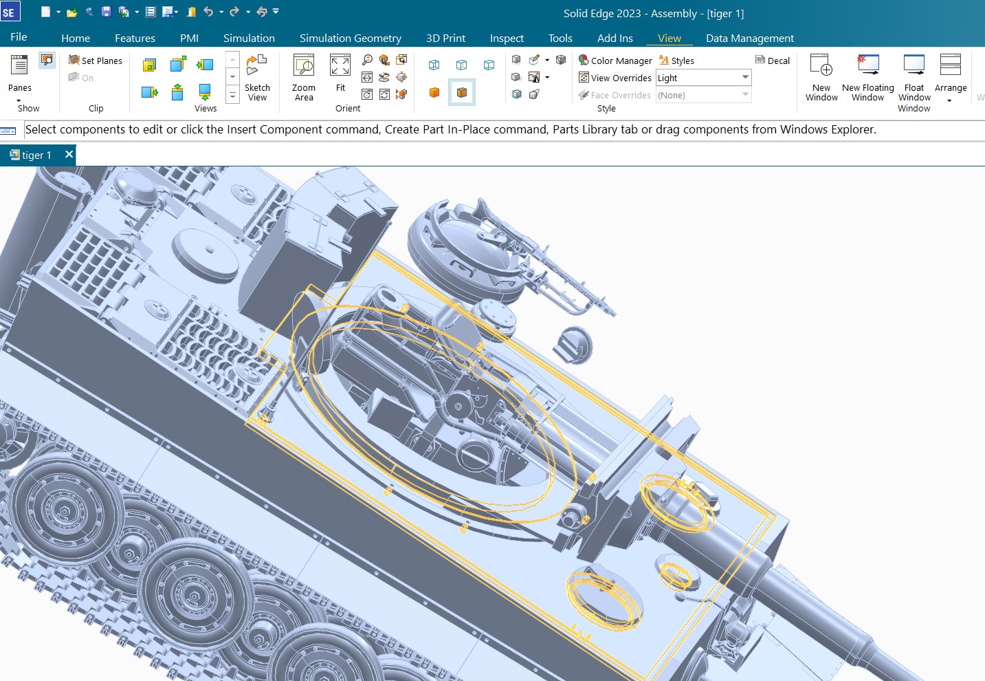The height and width of the screenshot is (681, 985).
Task: Open the Light view override dropdown
Action: [745, 78]
